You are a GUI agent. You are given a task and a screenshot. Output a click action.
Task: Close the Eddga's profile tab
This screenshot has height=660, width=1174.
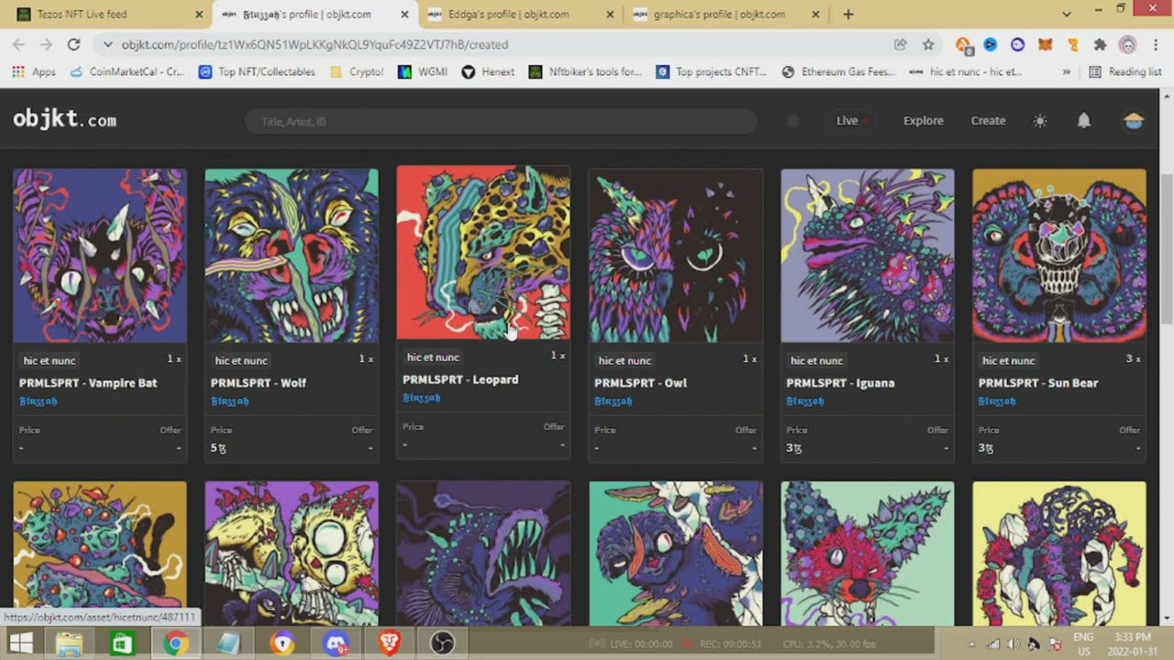tap(612, 15)
